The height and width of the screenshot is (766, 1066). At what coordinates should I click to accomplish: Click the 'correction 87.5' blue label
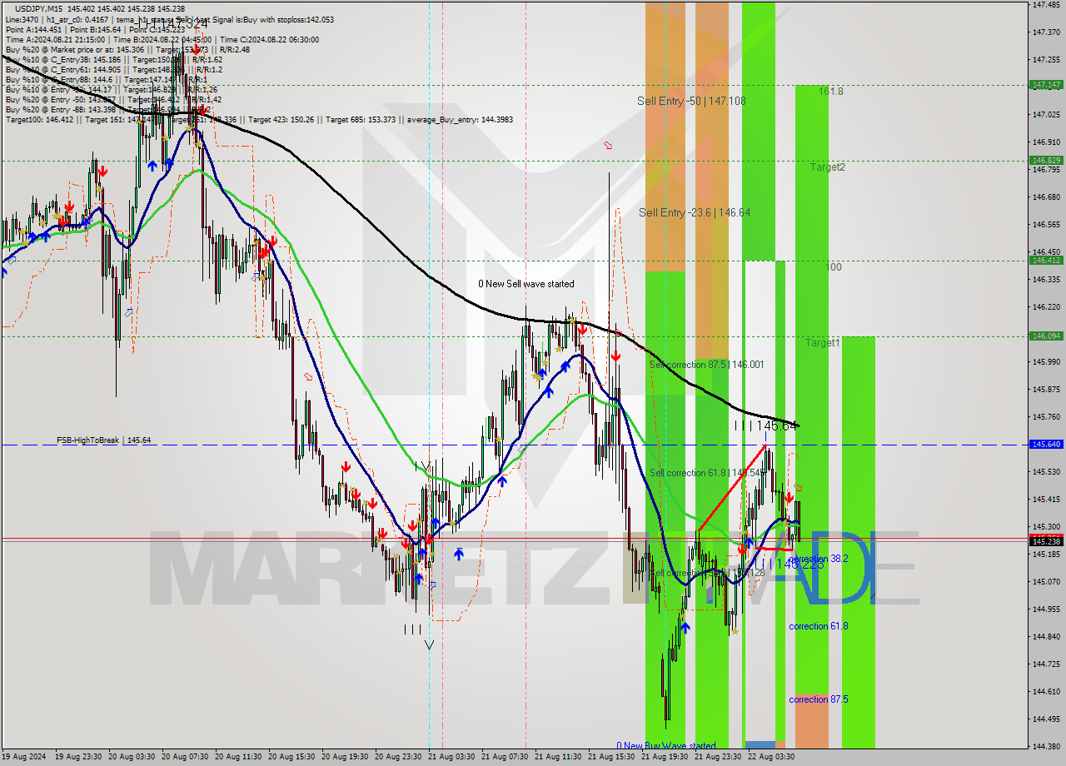819,699
